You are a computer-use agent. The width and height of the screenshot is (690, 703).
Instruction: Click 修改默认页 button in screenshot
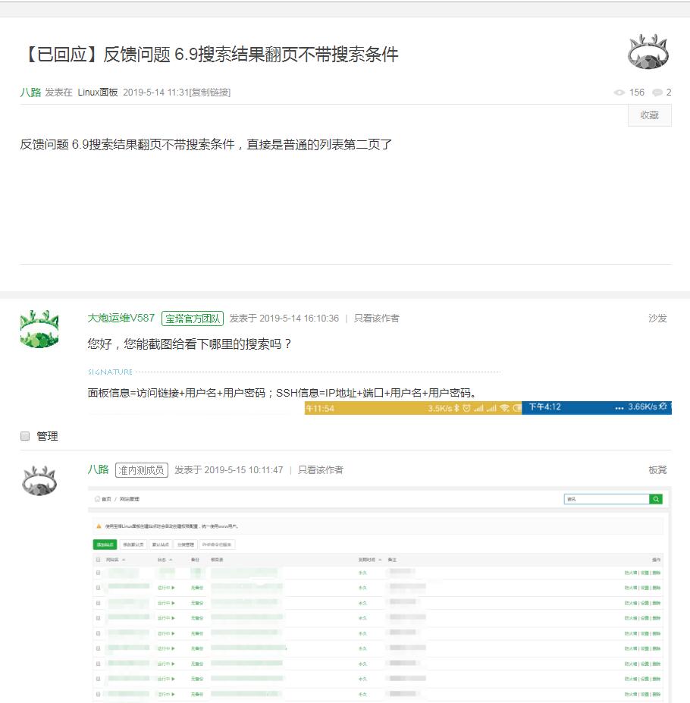pyautogui.click(x=133, y=545)
